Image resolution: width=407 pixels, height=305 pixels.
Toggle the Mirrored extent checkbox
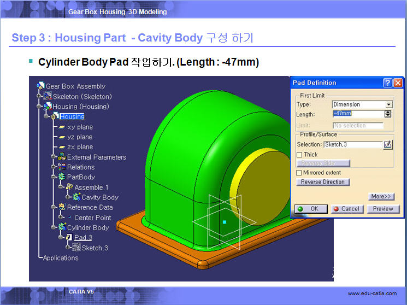(x=299, y=173)
